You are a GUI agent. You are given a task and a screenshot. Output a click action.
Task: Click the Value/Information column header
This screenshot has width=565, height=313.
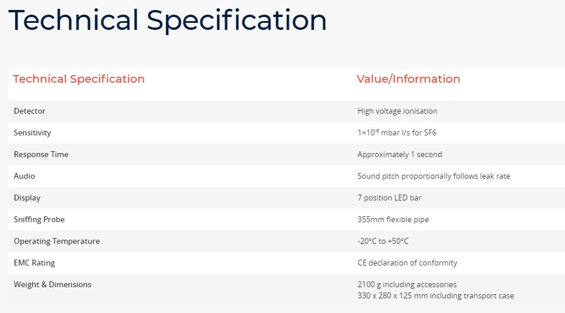pyautogui.click(x=408, y=79)
